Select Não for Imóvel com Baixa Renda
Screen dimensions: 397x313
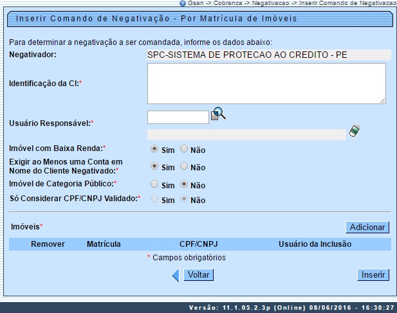click(x=184, y=149)
